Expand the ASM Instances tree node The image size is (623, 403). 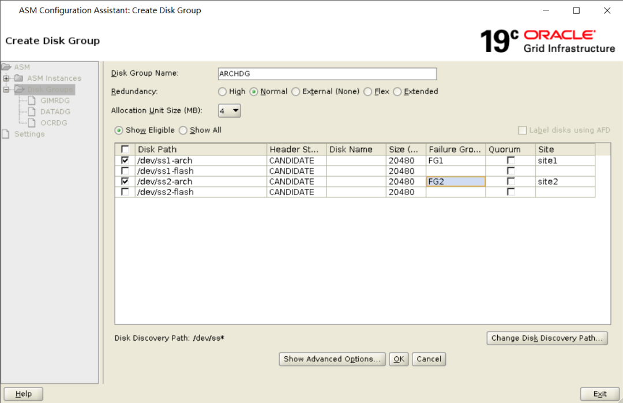[x=6, y=78]
